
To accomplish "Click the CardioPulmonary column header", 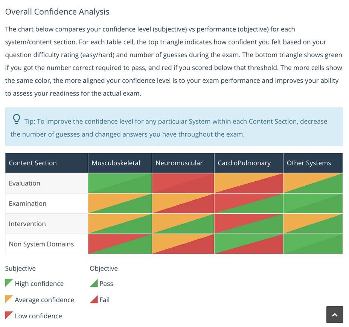I will tap(248, 163).
